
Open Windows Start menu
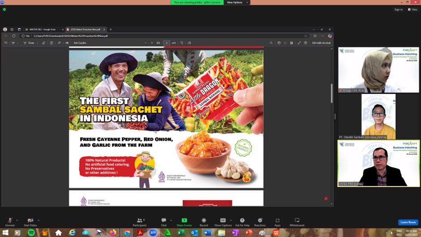pos(5,233)
